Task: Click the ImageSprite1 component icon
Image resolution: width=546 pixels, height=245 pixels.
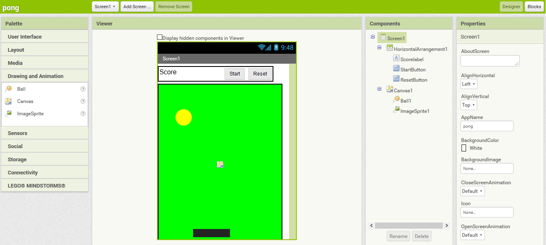Action: 396,110
